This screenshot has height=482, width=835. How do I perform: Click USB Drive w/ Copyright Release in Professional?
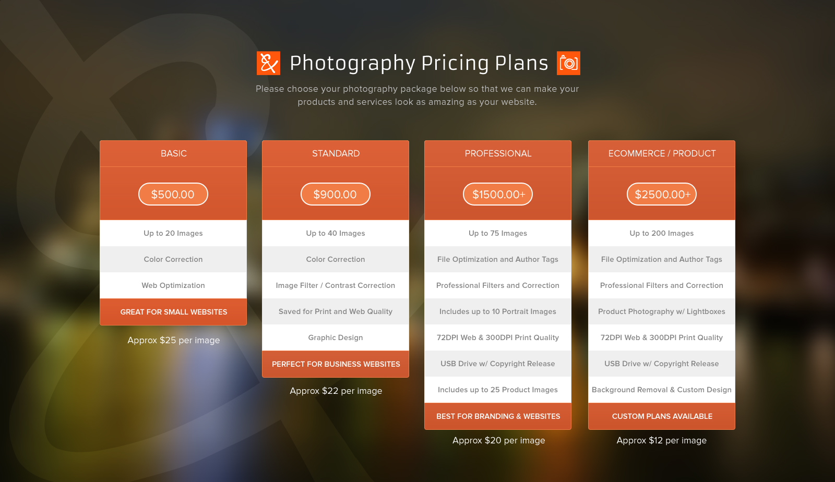tap(498, 364)
